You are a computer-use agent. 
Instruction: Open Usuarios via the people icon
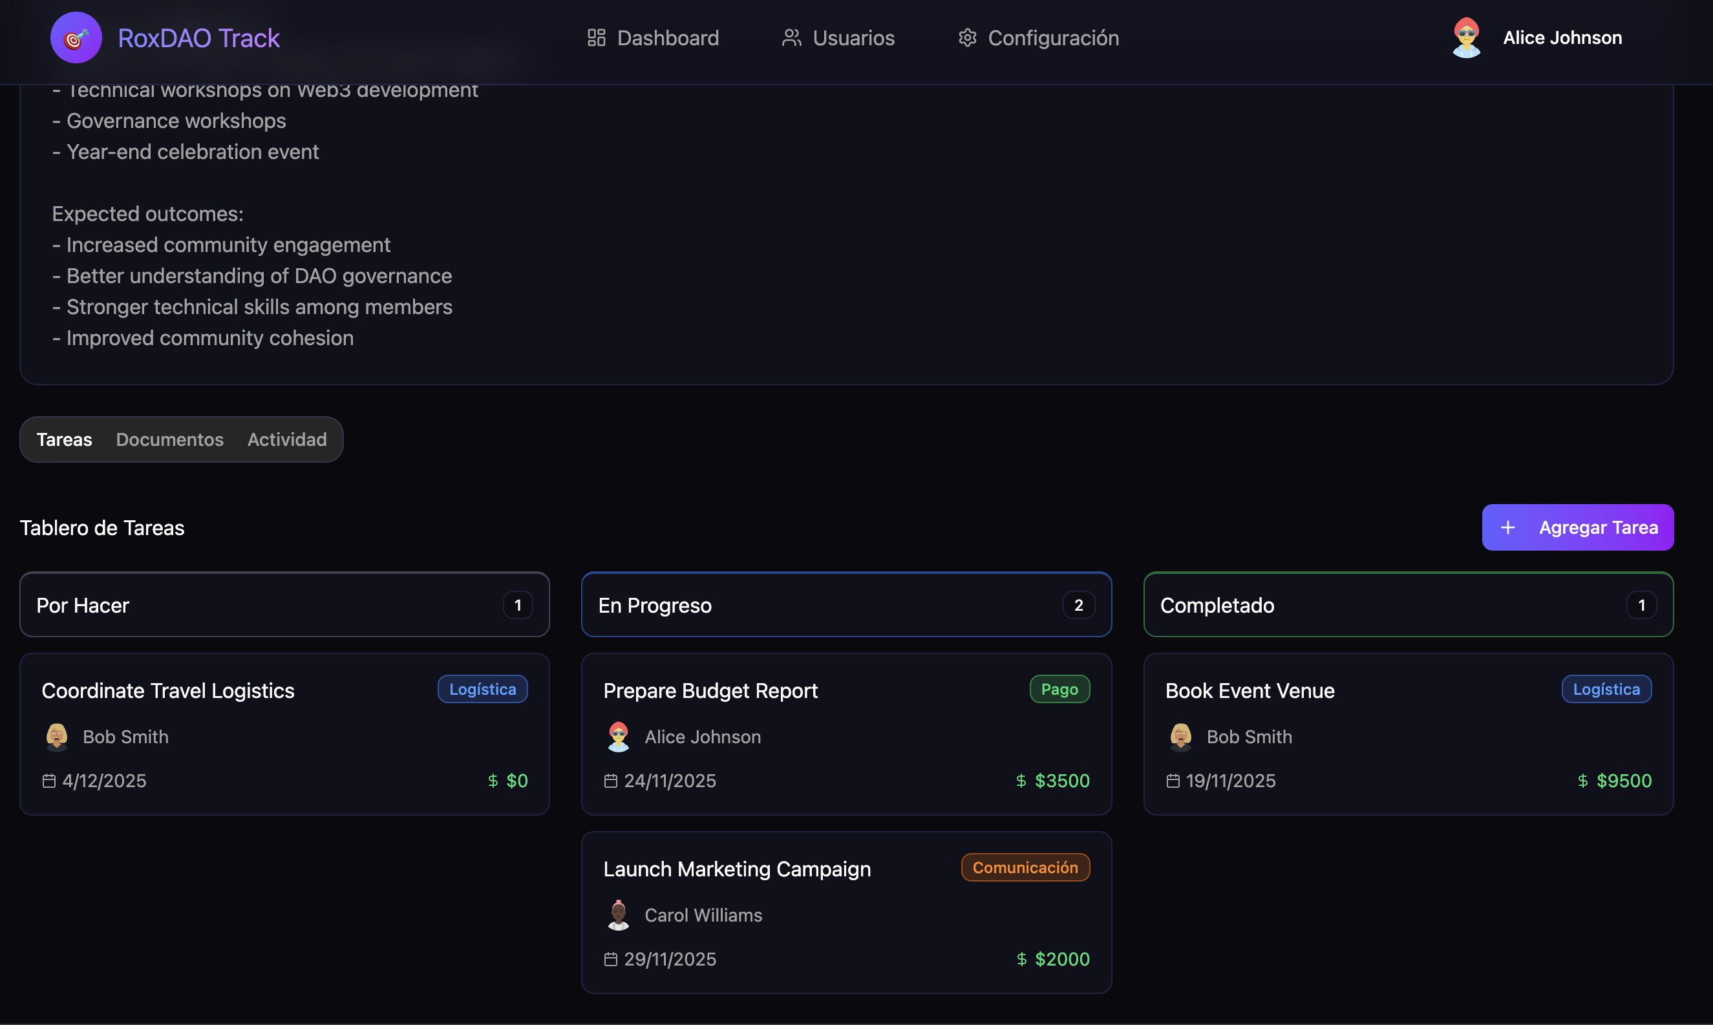point(792,37)
